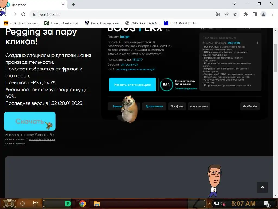Open Chrome three-dot menu
278x209 pixels.
coord(272,14)
